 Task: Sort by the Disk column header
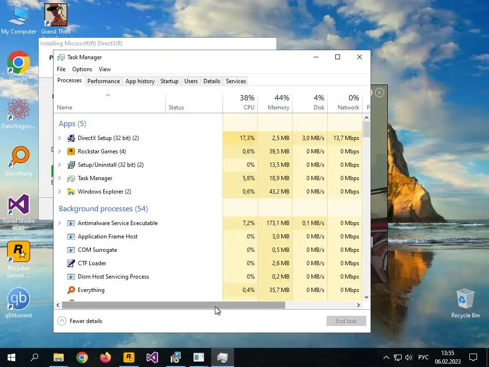point(310,102)
